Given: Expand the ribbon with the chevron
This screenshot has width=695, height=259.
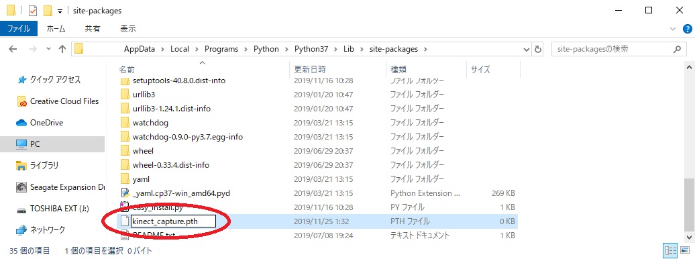Looking at the screenshot, I should click(x=673, y=29).
